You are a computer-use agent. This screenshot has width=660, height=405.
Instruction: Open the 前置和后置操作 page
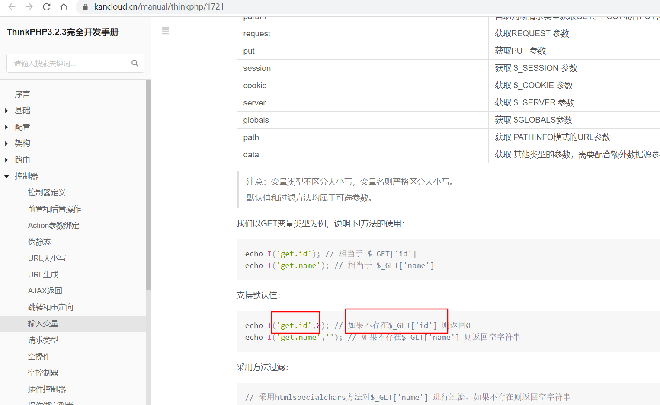pyautogui.click(x=54, y=209)
